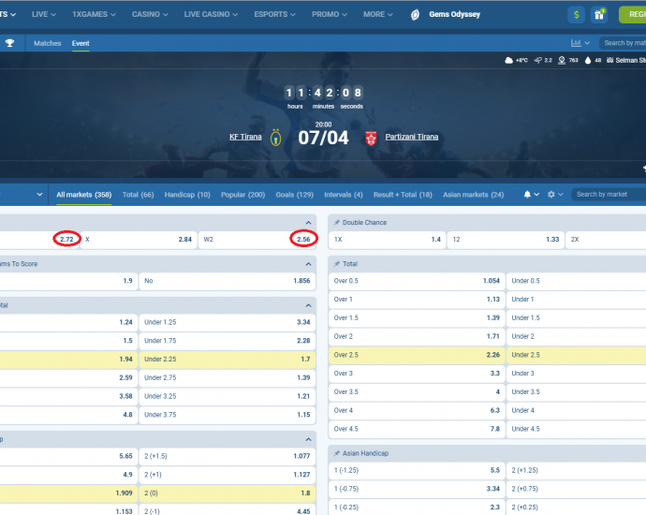Open the Gems Odyssey link
The image size is (646, 515).
[x=454, y=14]
